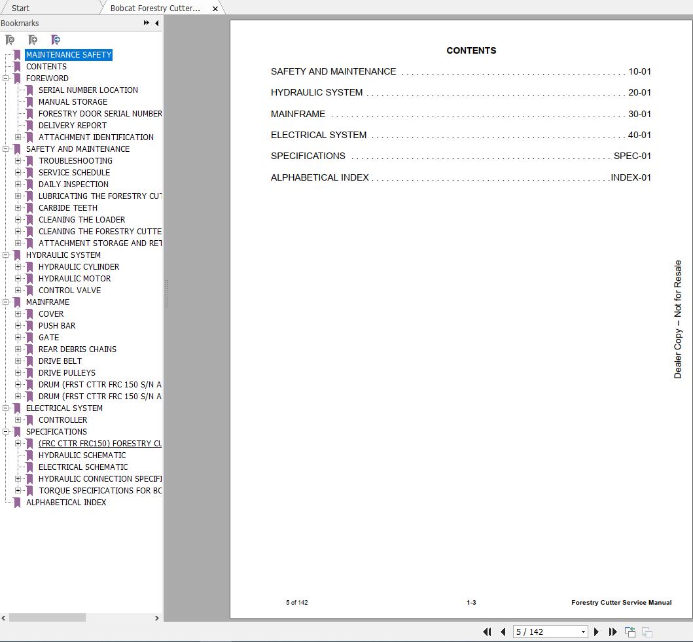693x642 pixels.
Task: Expand the Bookmarks panel with double-arrow icon
Action: tap(147, 23)
